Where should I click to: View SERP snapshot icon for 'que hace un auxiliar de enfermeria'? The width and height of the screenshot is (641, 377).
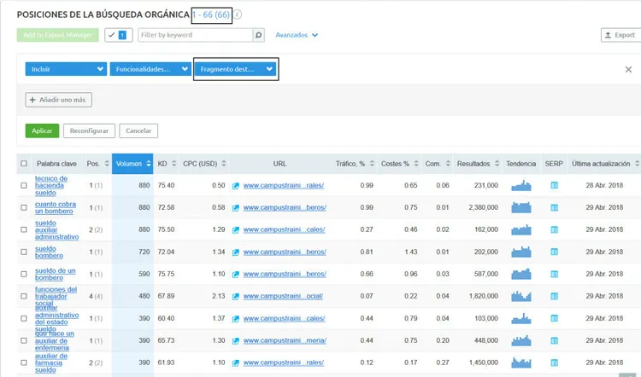click(x=555, y=340)
